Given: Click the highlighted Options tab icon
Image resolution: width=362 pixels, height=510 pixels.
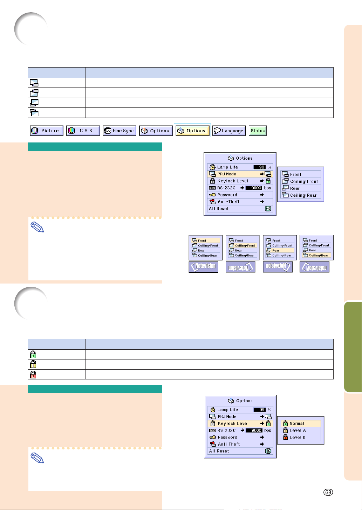Looking at the screenshot, I should point(181,131).
